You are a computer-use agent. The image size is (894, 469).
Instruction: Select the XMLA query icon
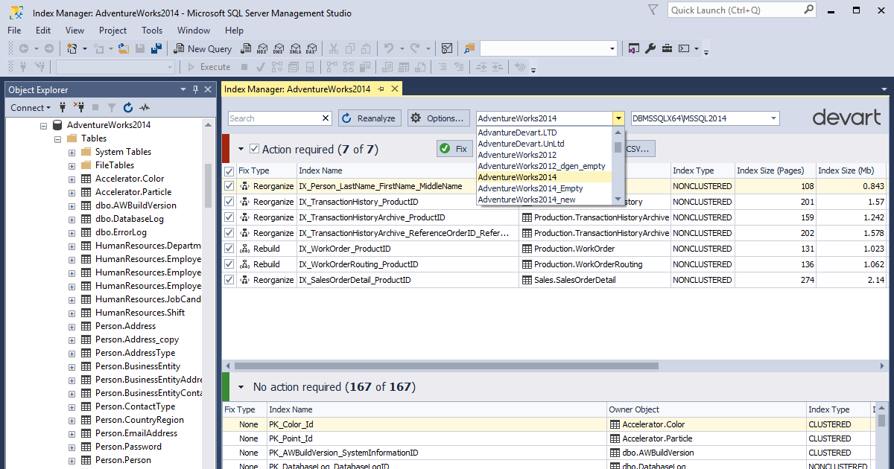(296, 48)
